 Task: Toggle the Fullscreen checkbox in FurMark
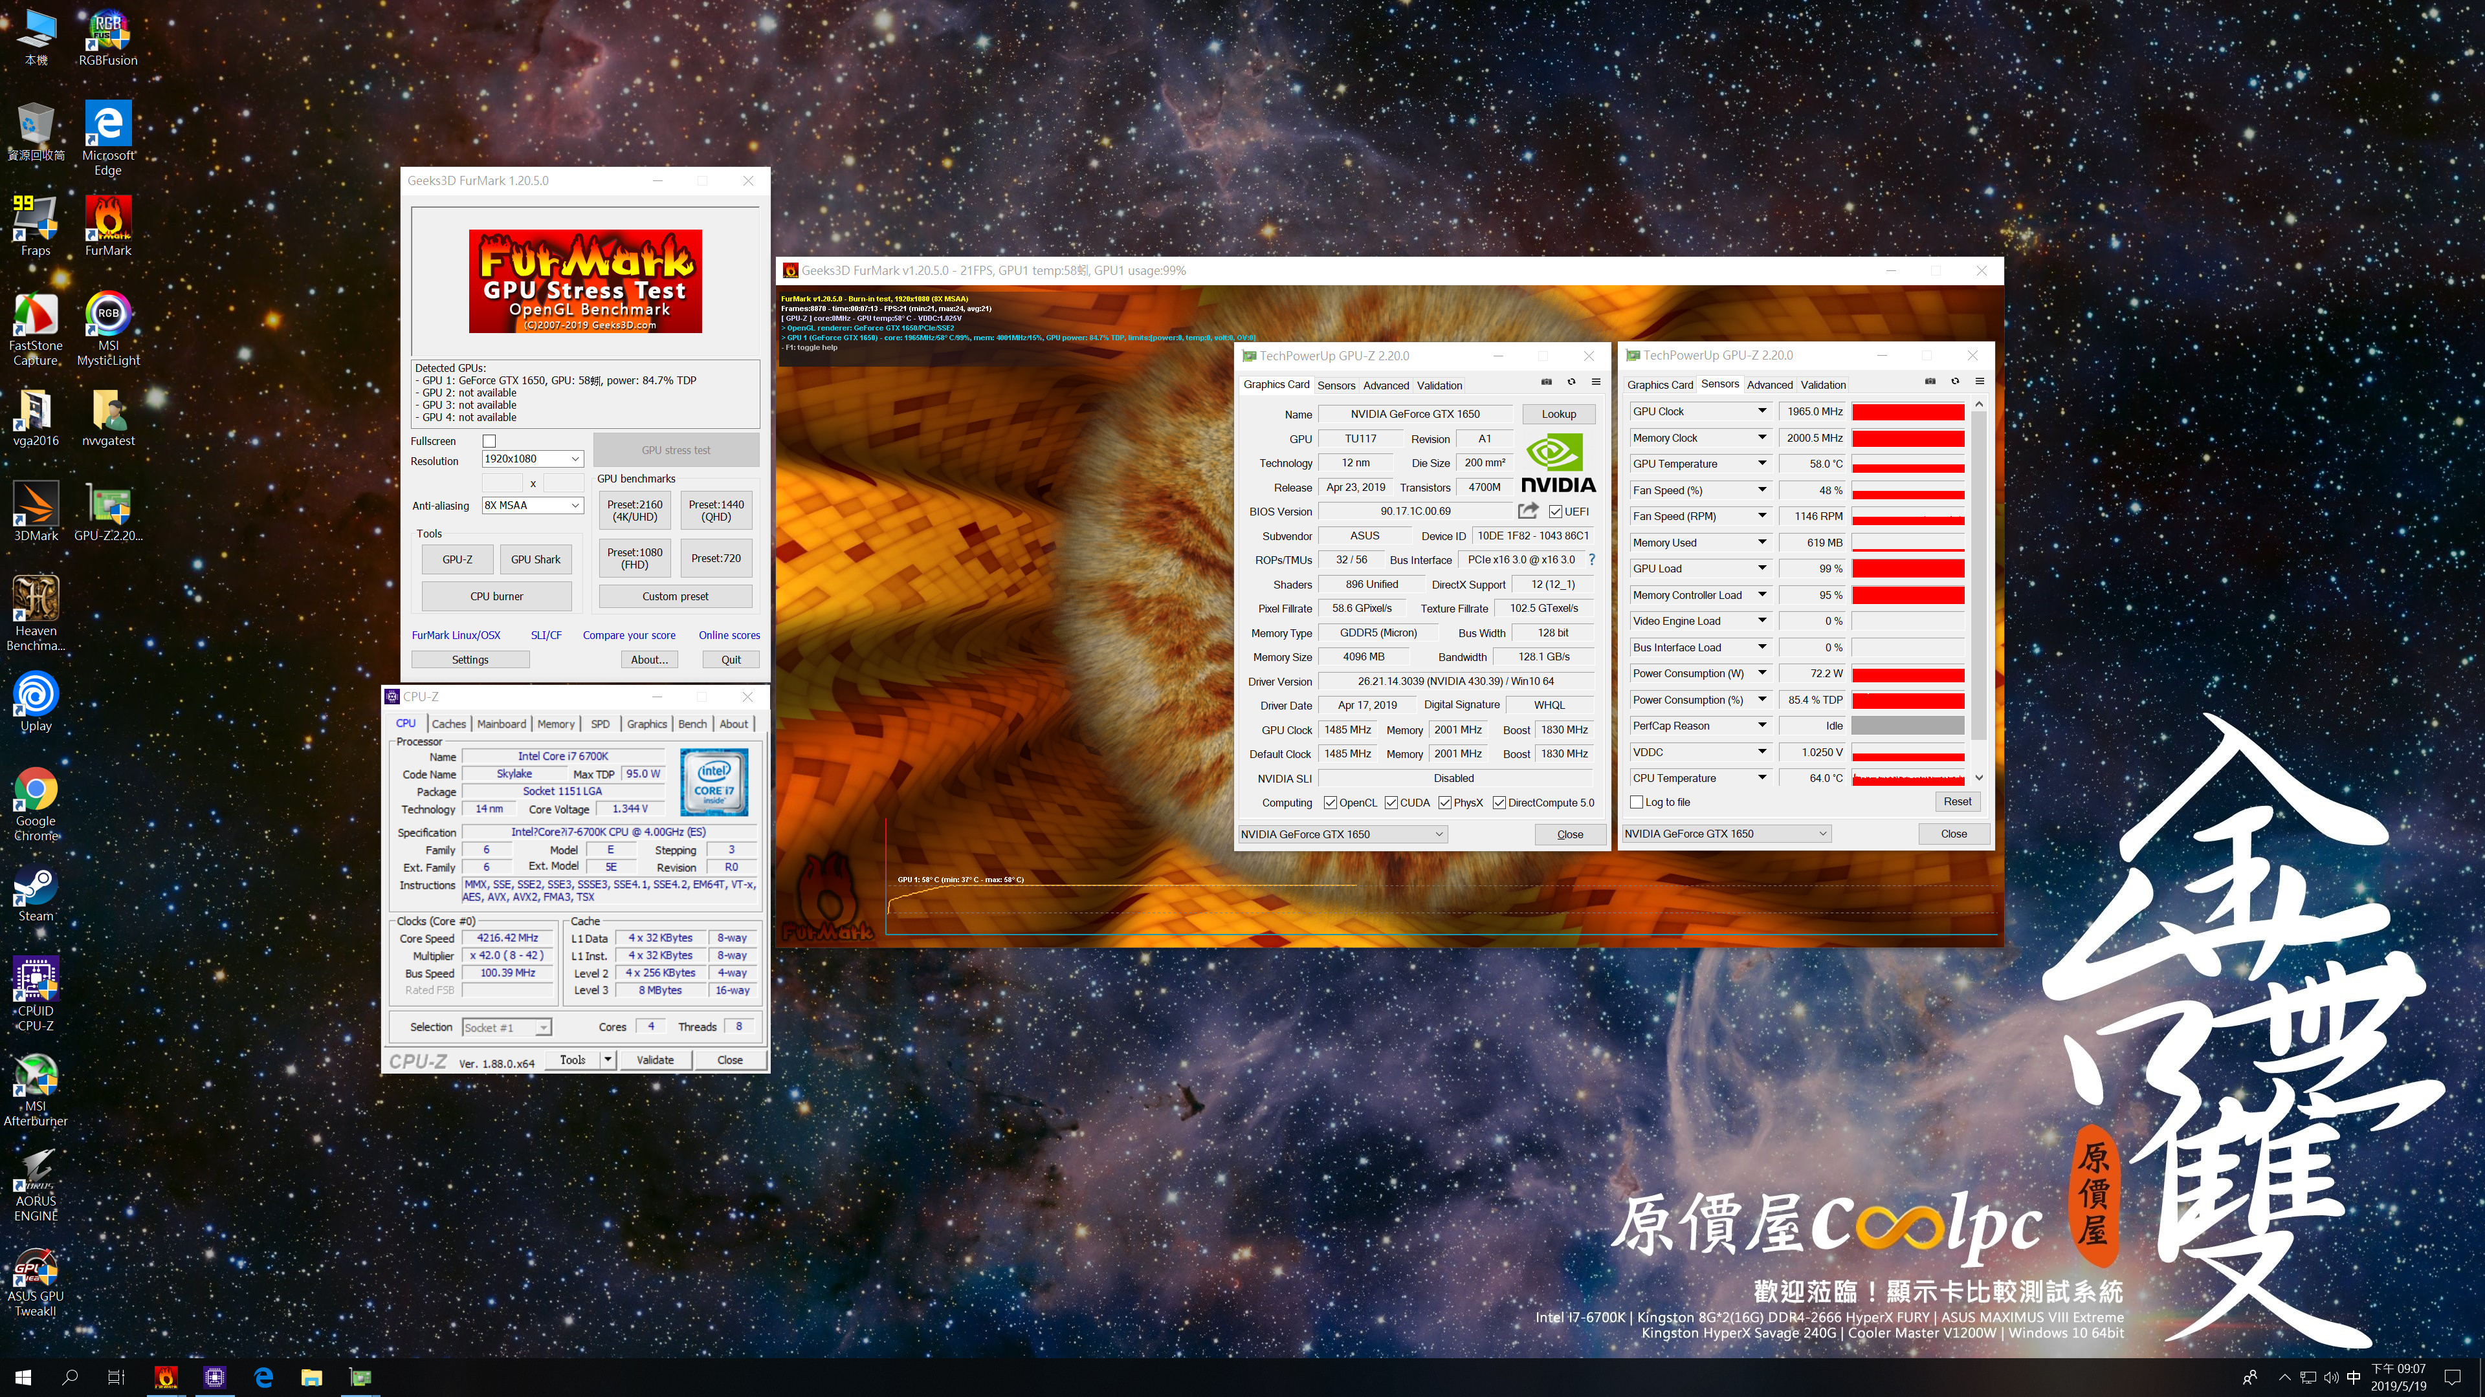[489, 440]
